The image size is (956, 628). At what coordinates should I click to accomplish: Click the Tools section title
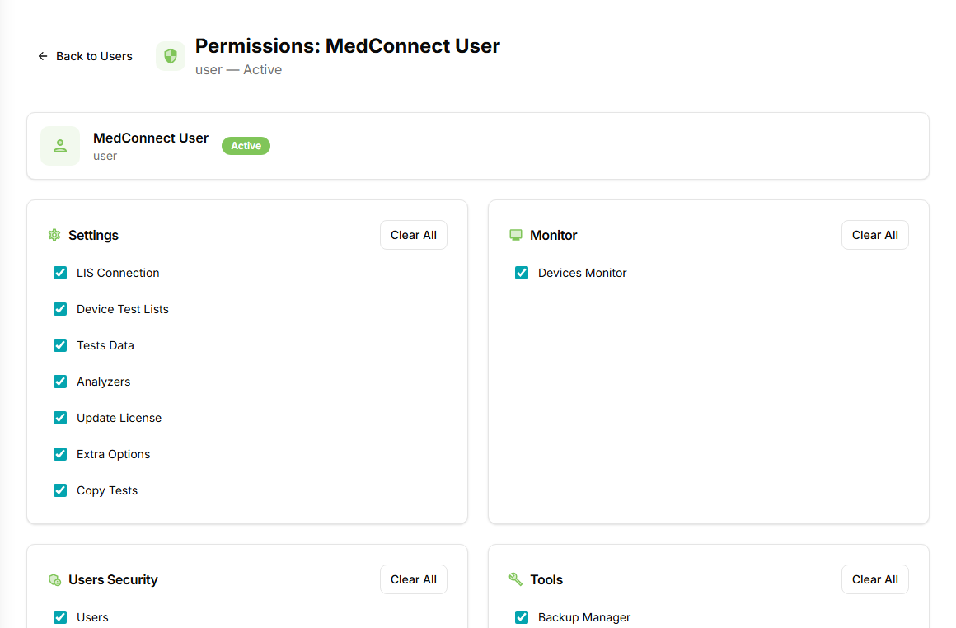click(546, 580)
